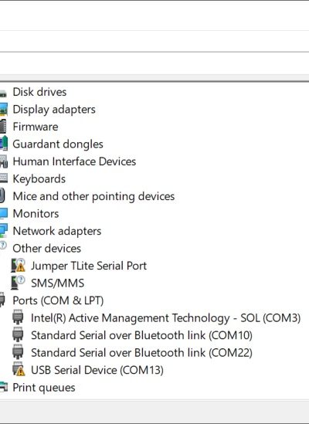
Task: Select the Disk drives category
Action: click(x=39, y=92)
